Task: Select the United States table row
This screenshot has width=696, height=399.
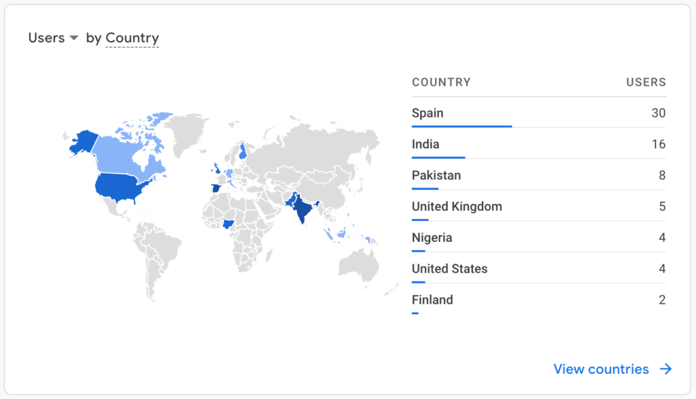Action: click(539, 268)
